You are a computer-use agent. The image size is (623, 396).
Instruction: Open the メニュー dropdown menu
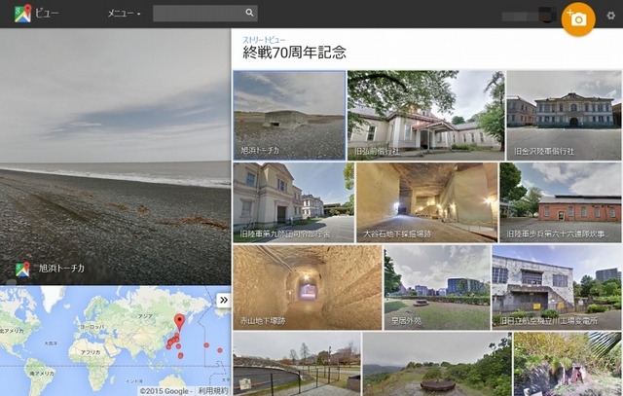(124, 14)
